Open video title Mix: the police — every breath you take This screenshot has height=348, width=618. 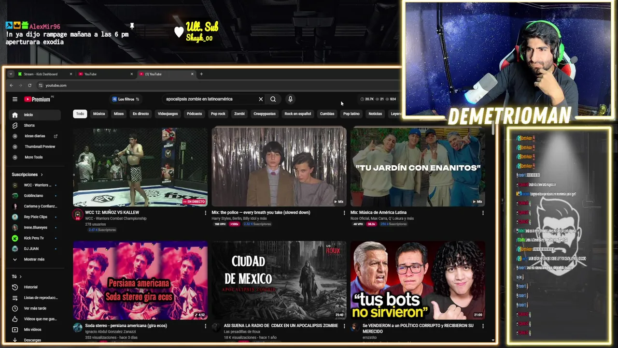click(267, 213)
